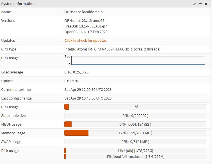This screenshot has width=212, height=164.
Task: Click the Versions row label
Action: (x=8, y=21)
